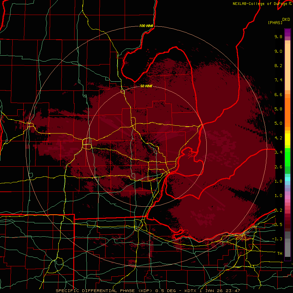Click the 5.0 scale label
Viewport: 293px width, 293px height.
[x=278, y=123]
